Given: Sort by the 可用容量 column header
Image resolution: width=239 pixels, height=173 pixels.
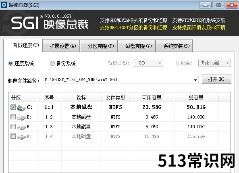Looking at the screenshot, I should tap(152, 98).
